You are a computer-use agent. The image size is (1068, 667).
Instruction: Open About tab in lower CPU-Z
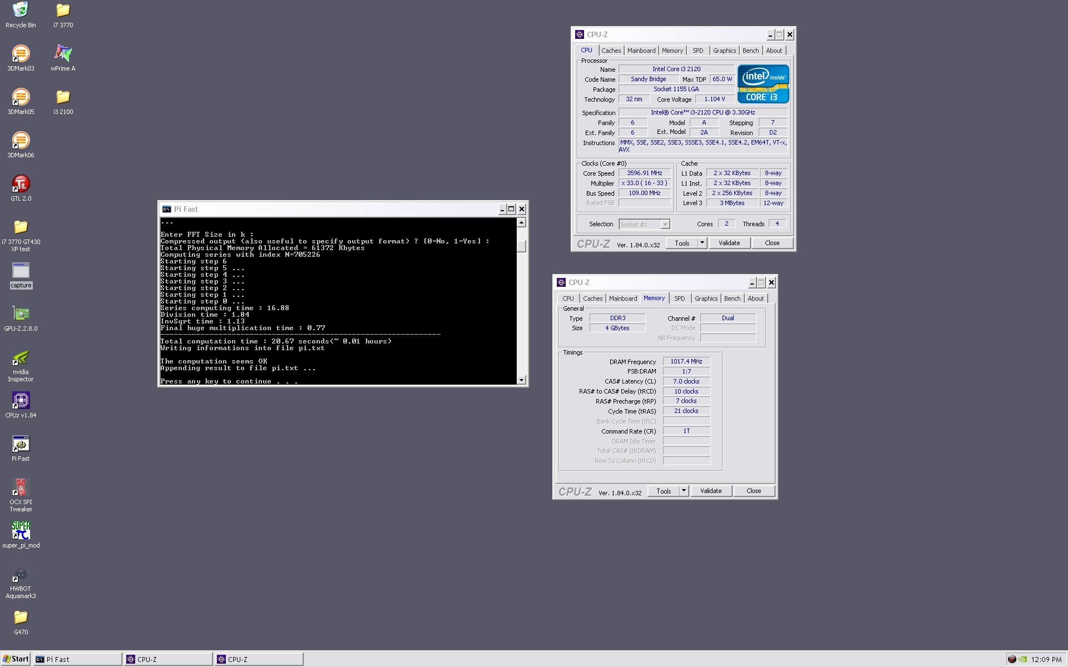point(755,298)
